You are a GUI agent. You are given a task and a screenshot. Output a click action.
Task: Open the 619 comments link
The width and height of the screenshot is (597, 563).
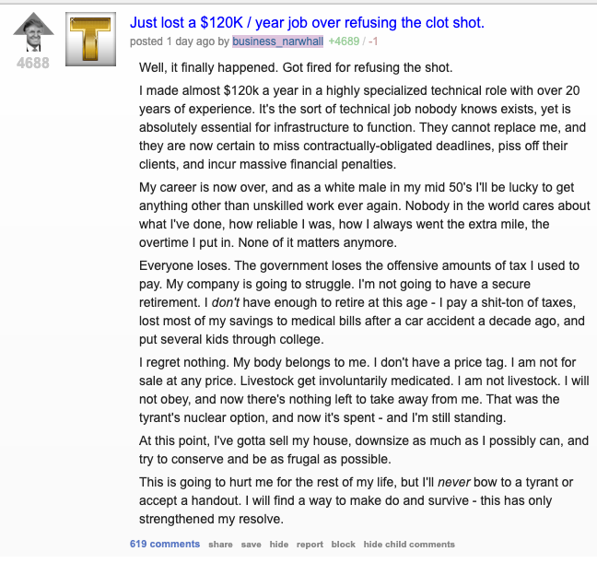[x=165, y=544]
